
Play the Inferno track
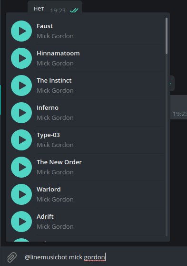pyautogui.click(x=21, y=113)
